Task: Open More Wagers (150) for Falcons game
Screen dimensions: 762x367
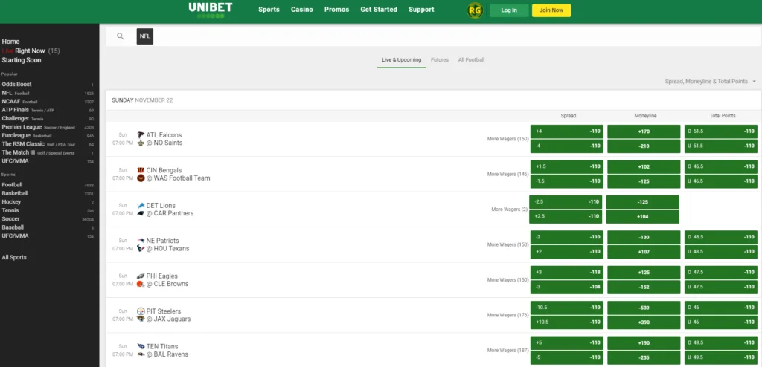Action: pos(508,139)
